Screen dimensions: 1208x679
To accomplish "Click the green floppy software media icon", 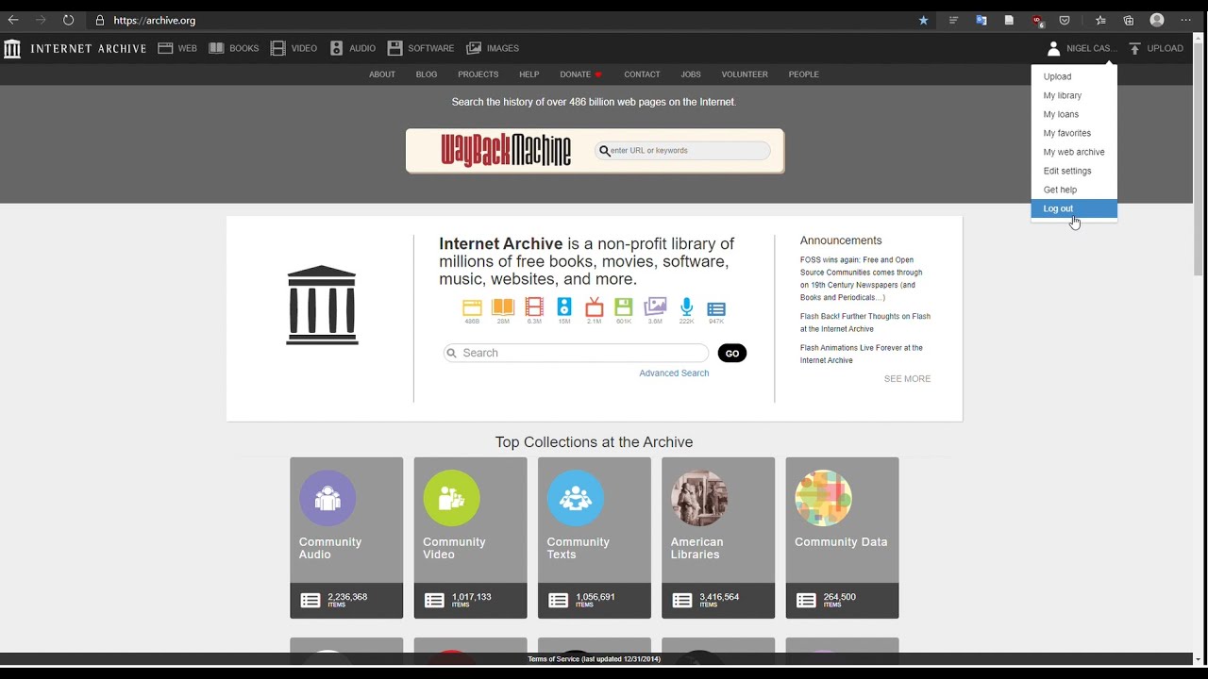I will tap(624, 307).
